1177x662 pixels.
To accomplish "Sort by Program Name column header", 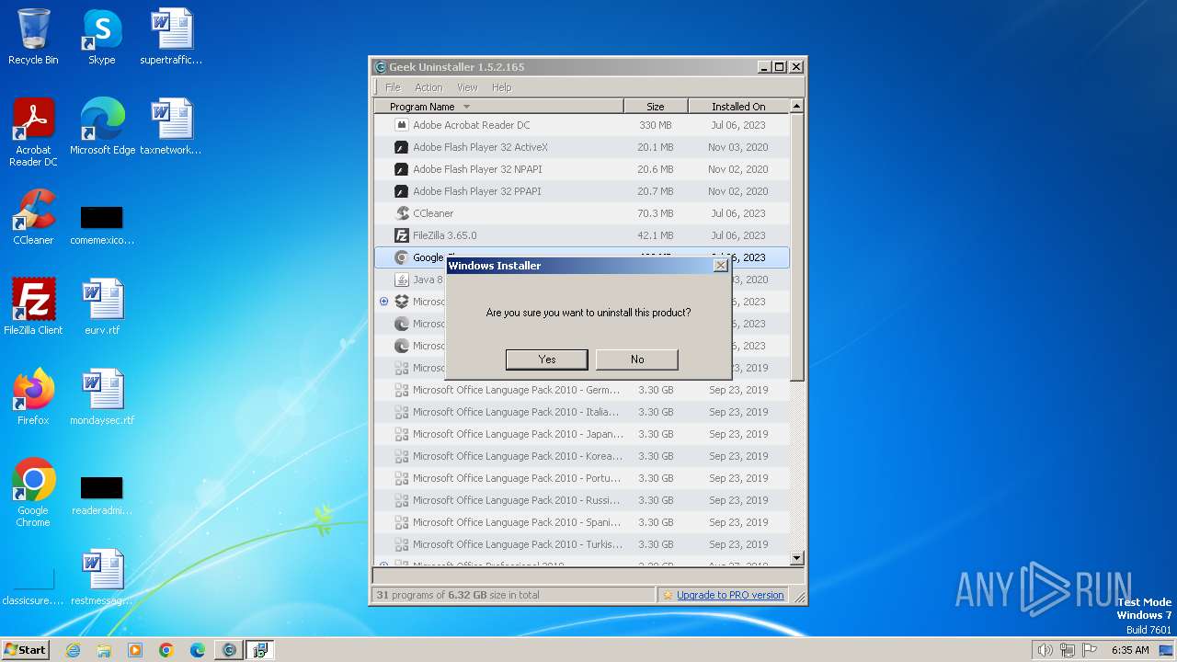I will pyautogui.click(x=498, y=107).
